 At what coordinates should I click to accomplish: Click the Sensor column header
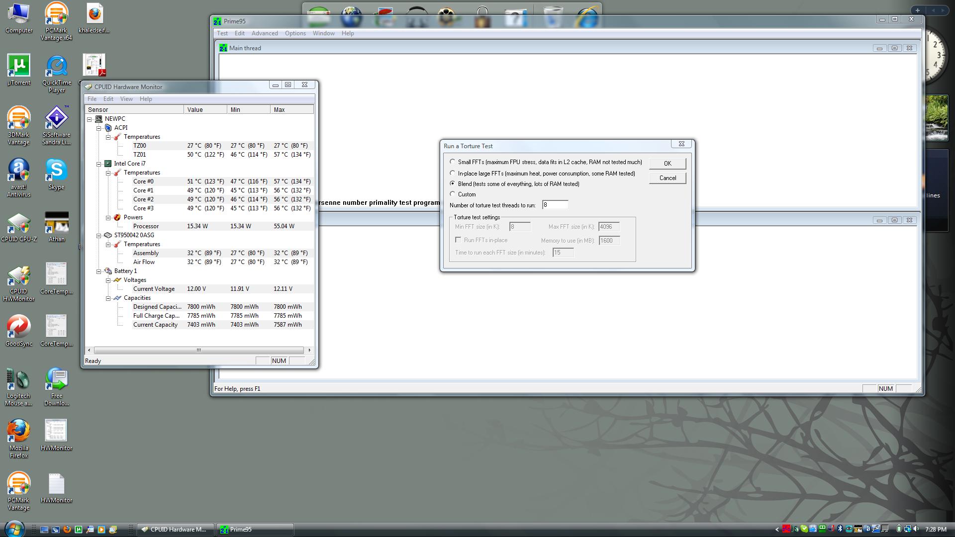[134, 109]
